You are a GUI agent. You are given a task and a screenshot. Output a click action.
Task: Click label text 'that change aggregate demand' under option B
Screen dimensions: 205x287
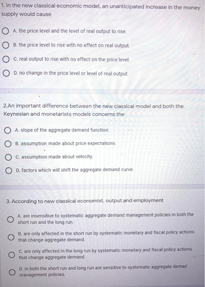click(x=52, y=239)
